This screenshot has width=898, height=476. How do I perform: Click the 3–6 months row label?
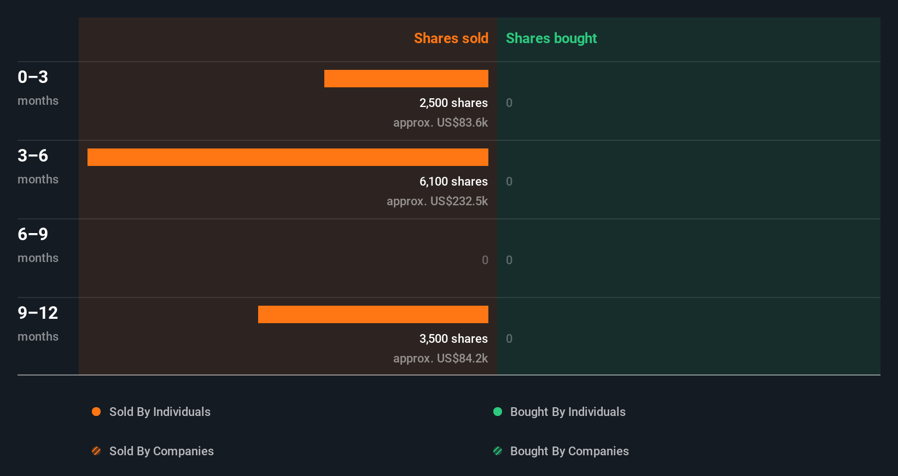point(38,166)
